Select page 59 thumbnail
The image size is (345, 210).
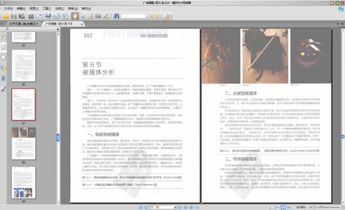click(24, 182)
